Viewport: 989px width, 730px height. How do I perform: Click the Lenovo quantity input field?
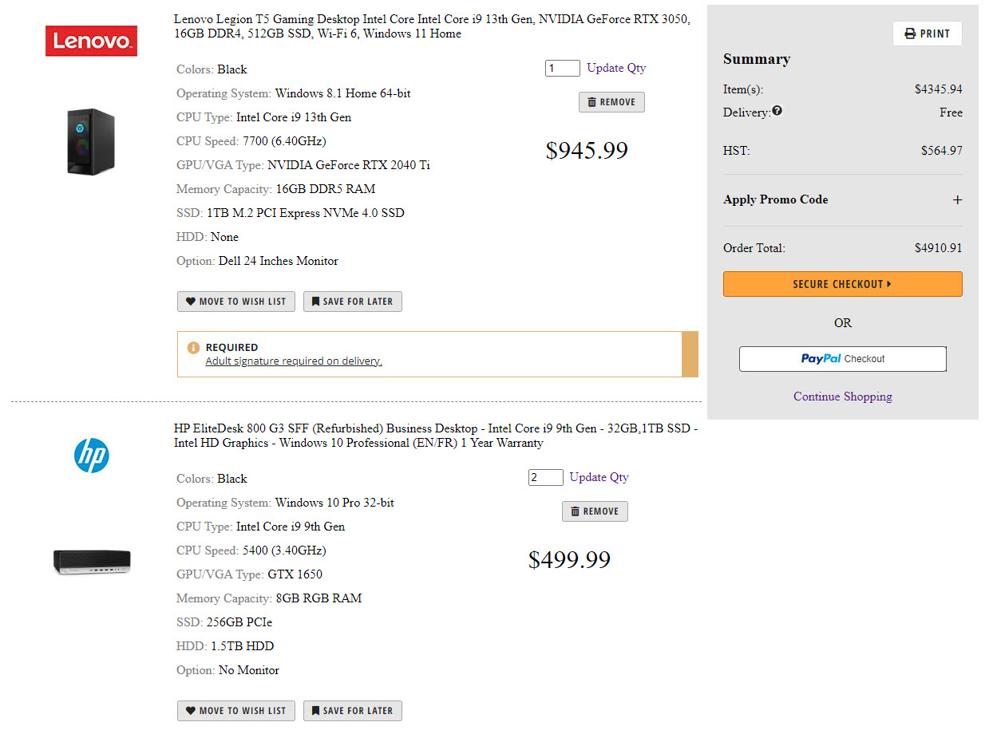click(x=562, y=68)
